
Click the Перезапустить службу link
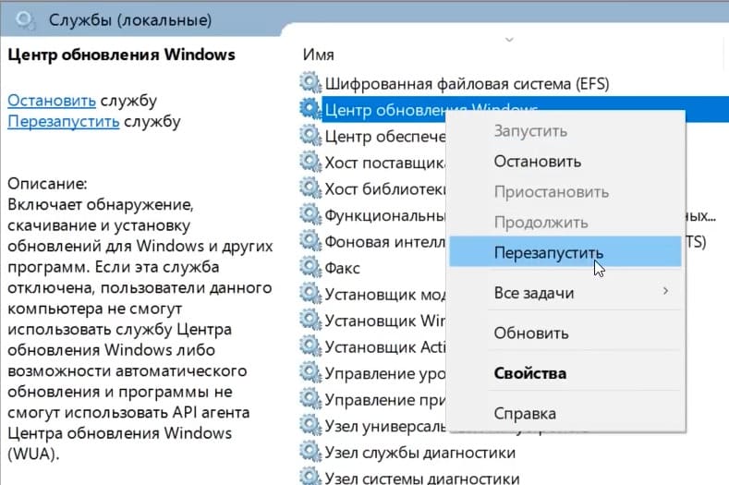pyautogui.click(x=63, y=121)
